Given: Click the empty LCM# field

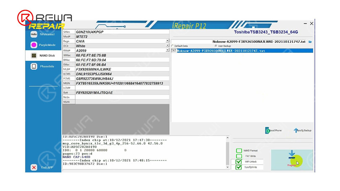Looking at the screenshot, I should [x=122, y=88].
